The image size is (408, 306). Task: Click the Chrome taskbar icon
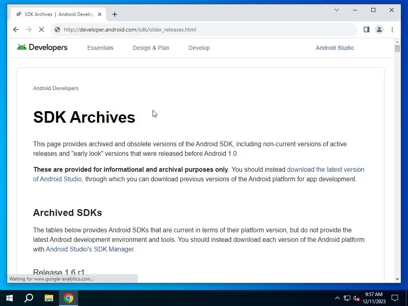(69, 298)
